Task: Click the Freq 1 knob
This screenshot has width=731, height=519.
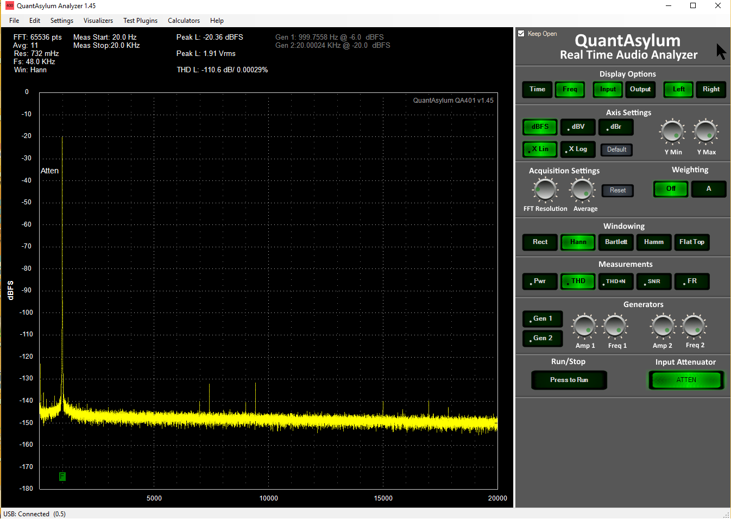Action: 615,326
